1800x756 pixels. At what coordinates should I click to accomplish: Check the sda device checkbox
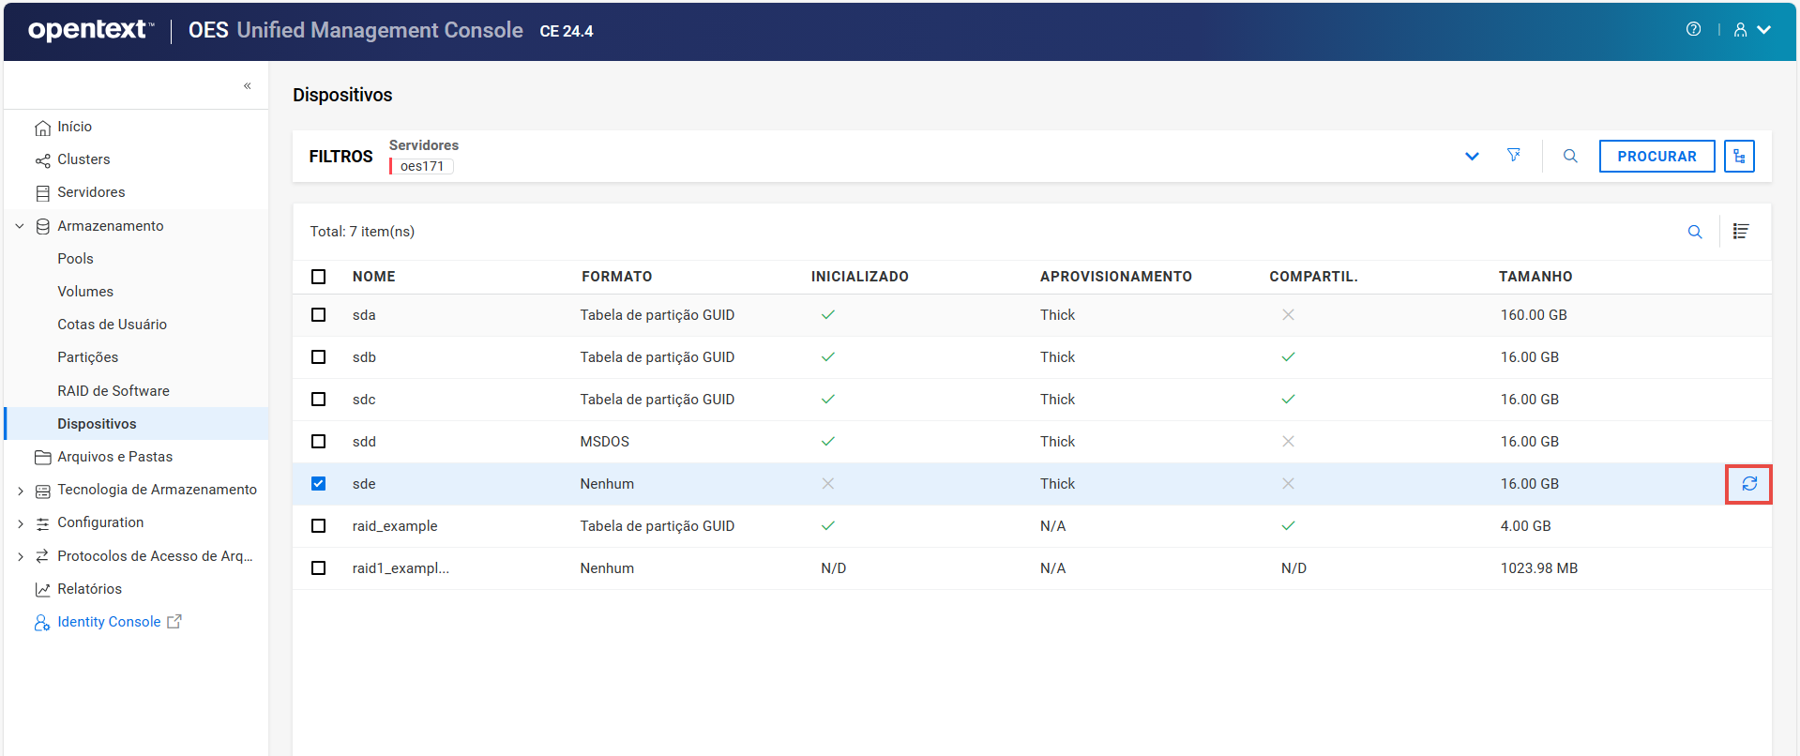tap(319, 315)
